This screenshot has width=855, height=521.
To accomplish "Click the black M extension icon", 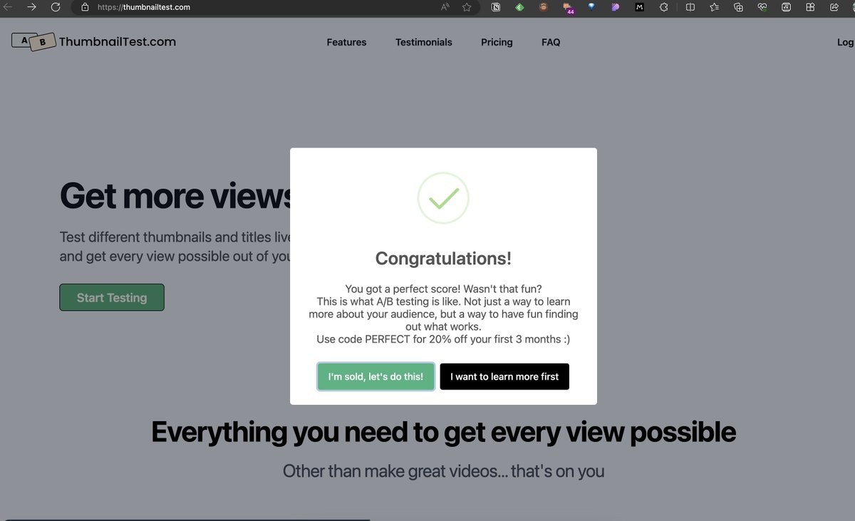I will coord(640,7).
